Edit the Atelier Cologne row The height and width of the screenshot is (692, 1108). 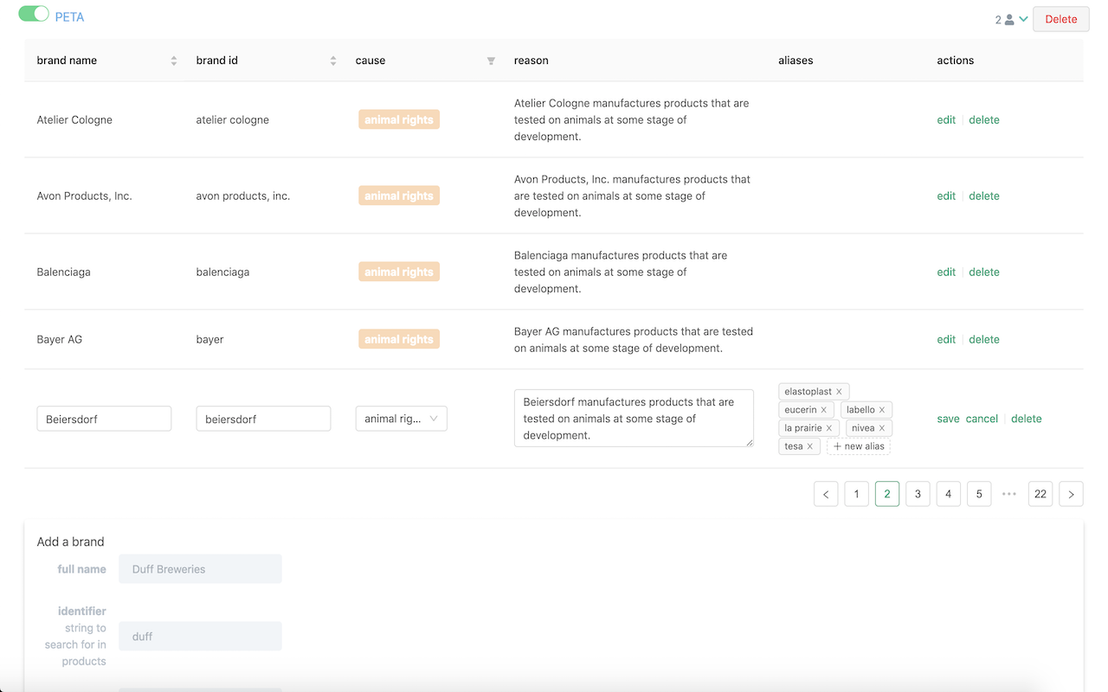click(x=946, y=120)
